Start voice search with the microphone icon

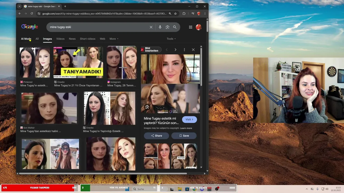pos(160,27)
